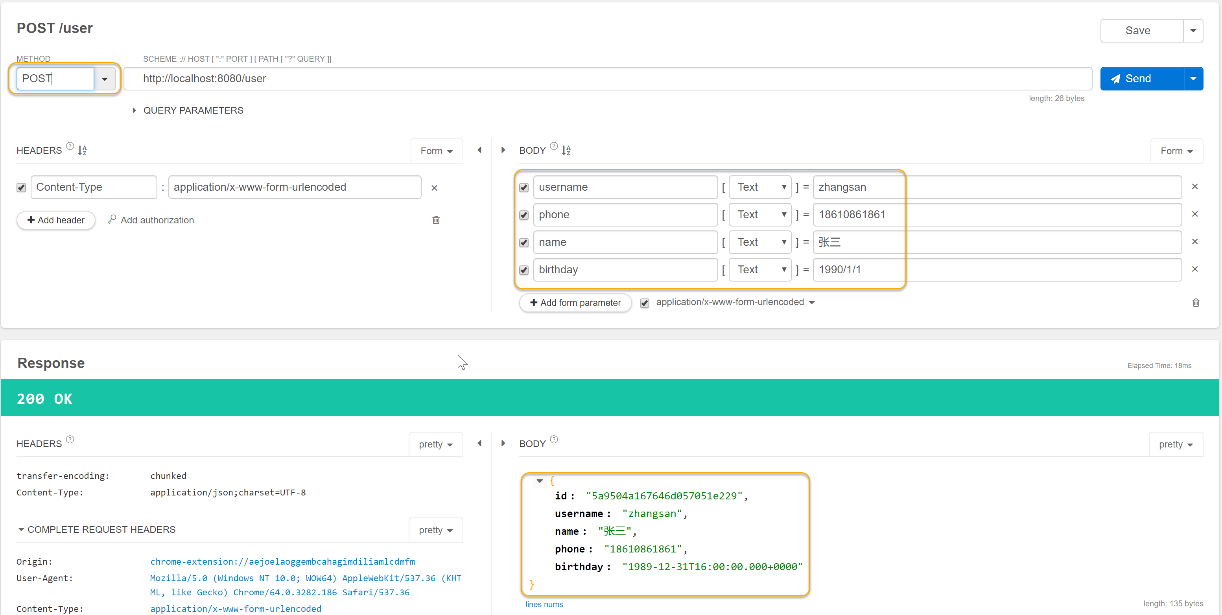Remove the Content-Type header row
Screen dimensions: 1222x615
click(x=434, y=188)
